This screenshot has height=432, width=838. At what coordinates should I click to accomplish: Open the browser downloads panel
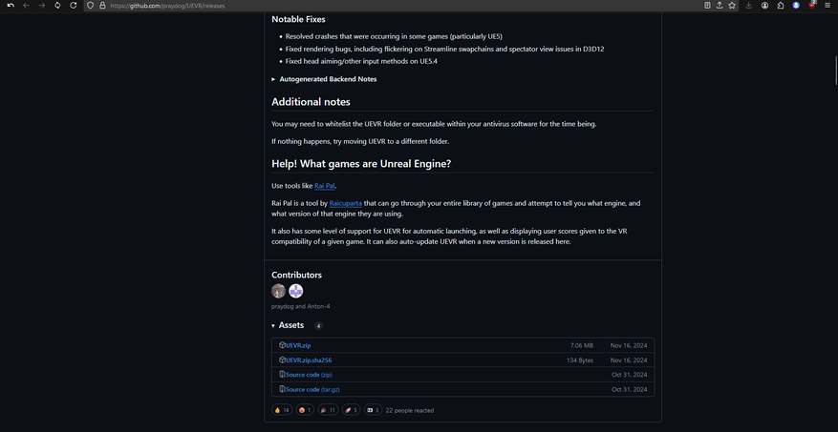[749, 6]
